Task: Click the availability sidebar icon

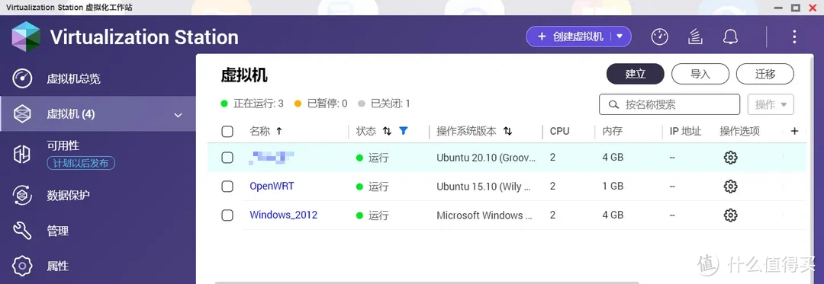Action: click(22, 155)
